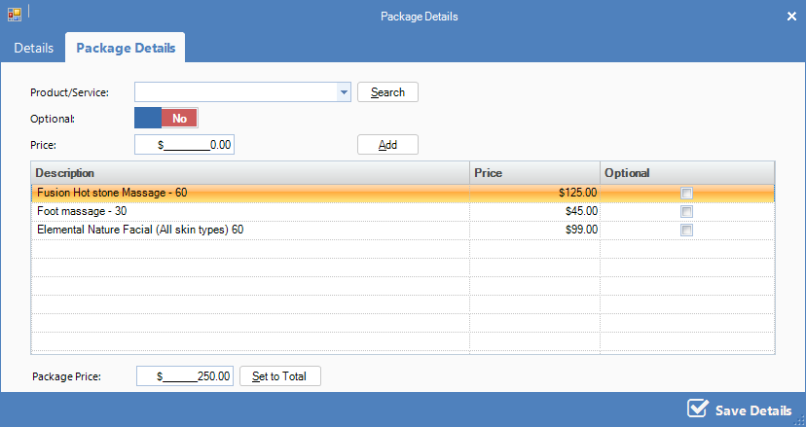Click the Save Details button label
The image size is (806, 427).
click(x=752, y=409)
